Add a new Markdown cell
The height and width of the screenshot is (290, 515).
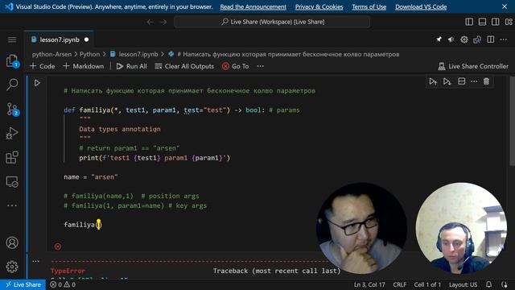(x=84, y=66)
